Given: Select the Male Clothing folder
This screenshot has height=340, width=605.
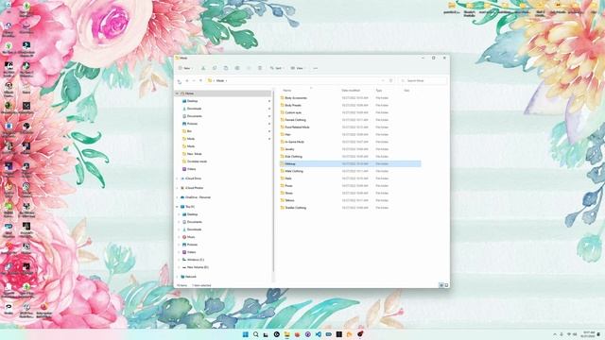Looking at the screenshot, I should 294,171.
